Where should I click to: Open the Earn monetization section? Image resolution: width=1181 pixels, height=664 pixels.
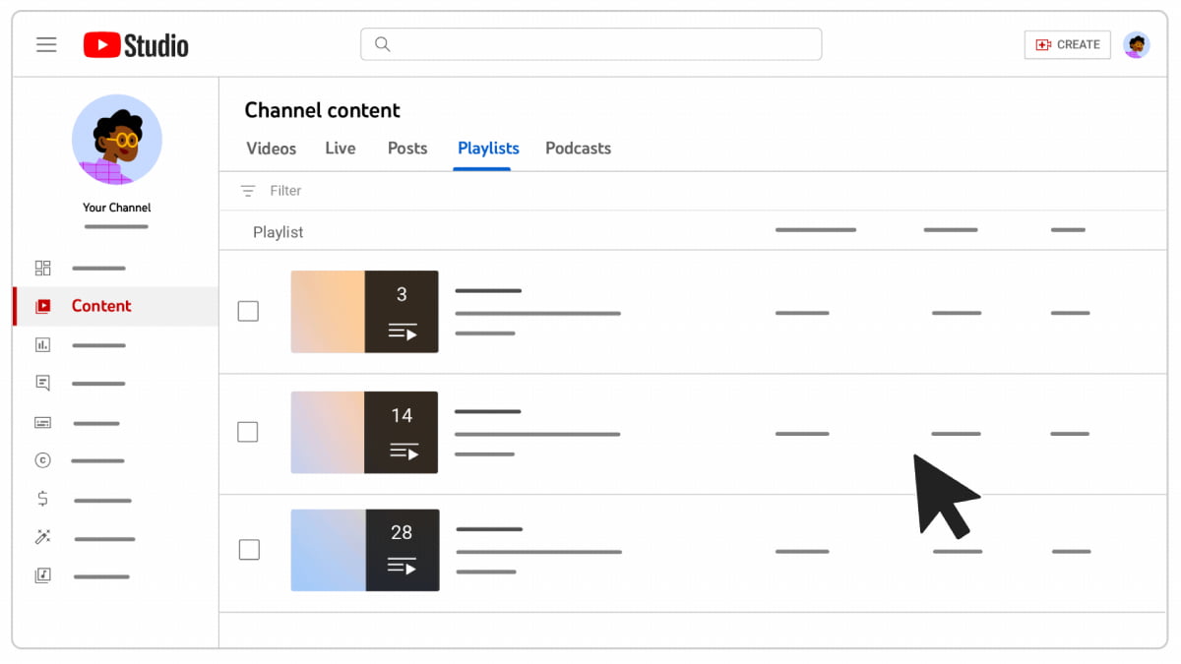42,499
